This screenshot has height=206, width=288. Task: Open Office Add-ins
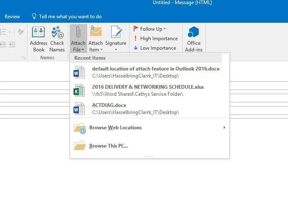pos(194,39)
